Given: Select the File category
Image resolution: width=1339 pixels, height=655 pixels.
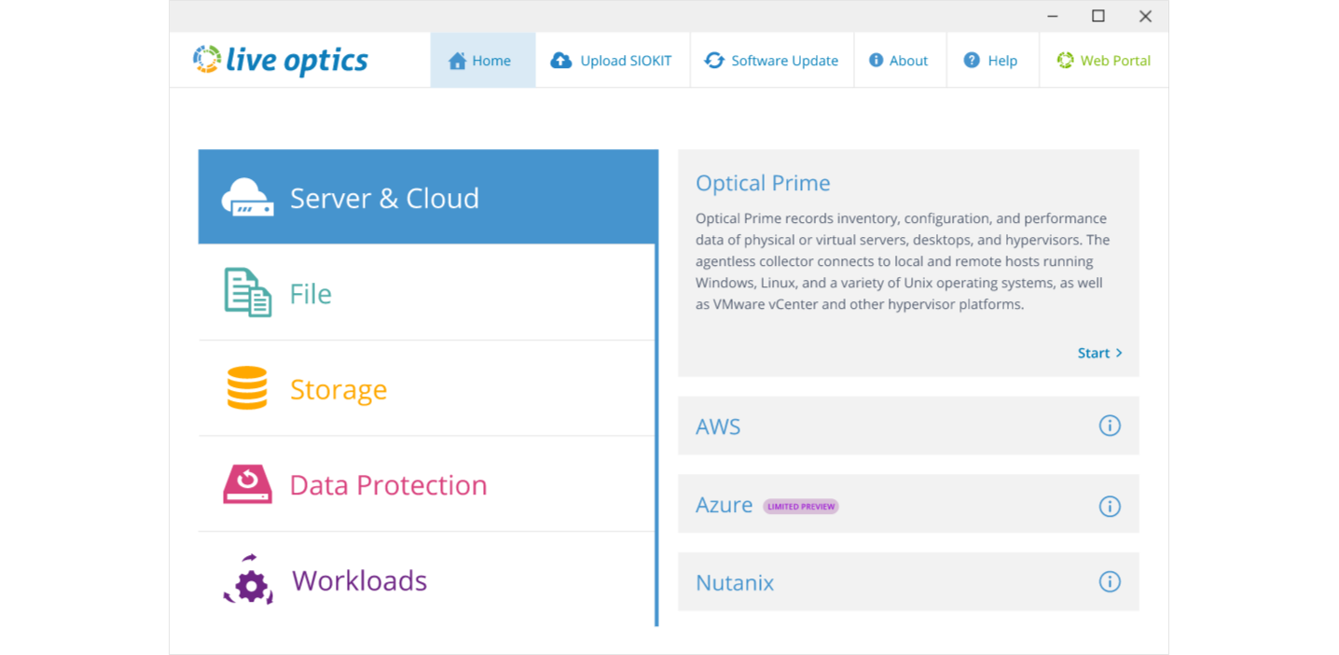Looking at the screenshot, I should tap(427, 293).
